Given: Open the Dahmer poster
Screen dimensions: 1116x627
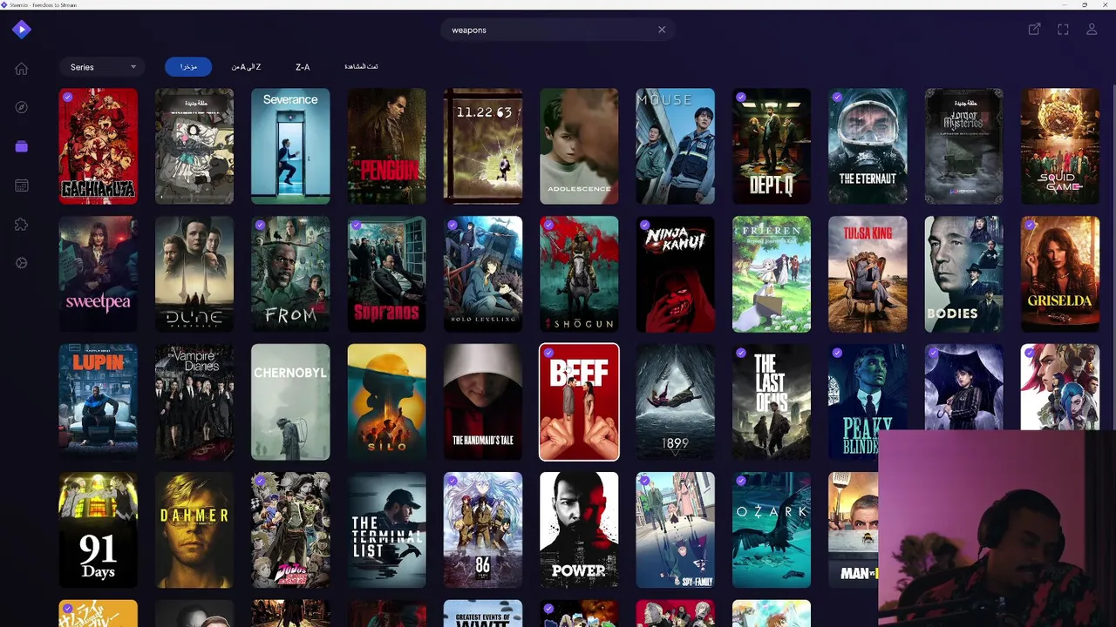Looking at the screenshot, I should click(x=194, y=530).
